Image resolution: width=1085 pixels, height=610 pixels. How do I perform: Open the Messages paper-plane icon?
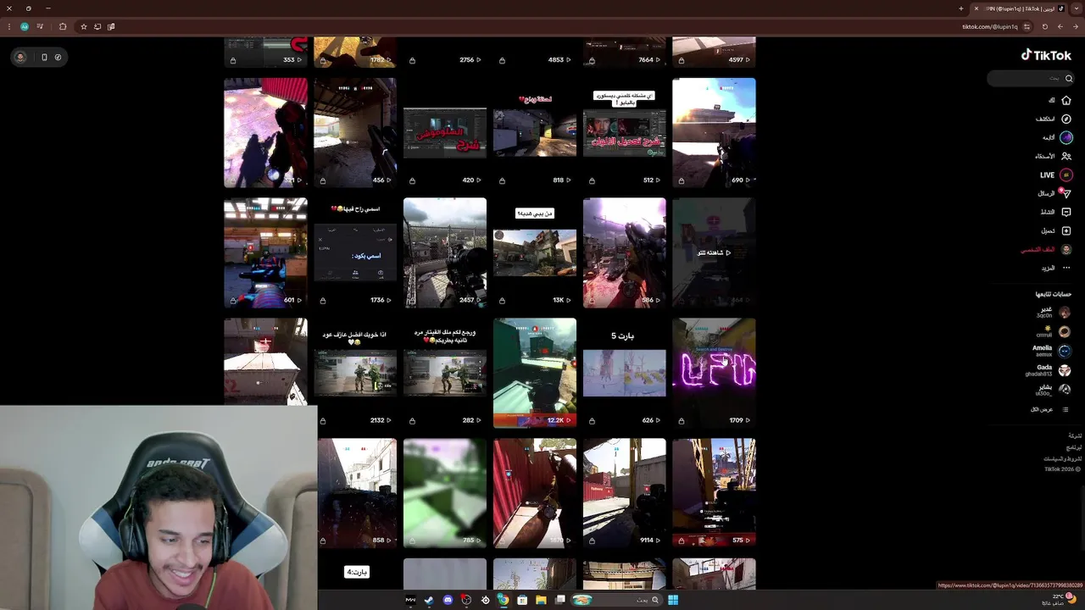(x=1066, y=193)
